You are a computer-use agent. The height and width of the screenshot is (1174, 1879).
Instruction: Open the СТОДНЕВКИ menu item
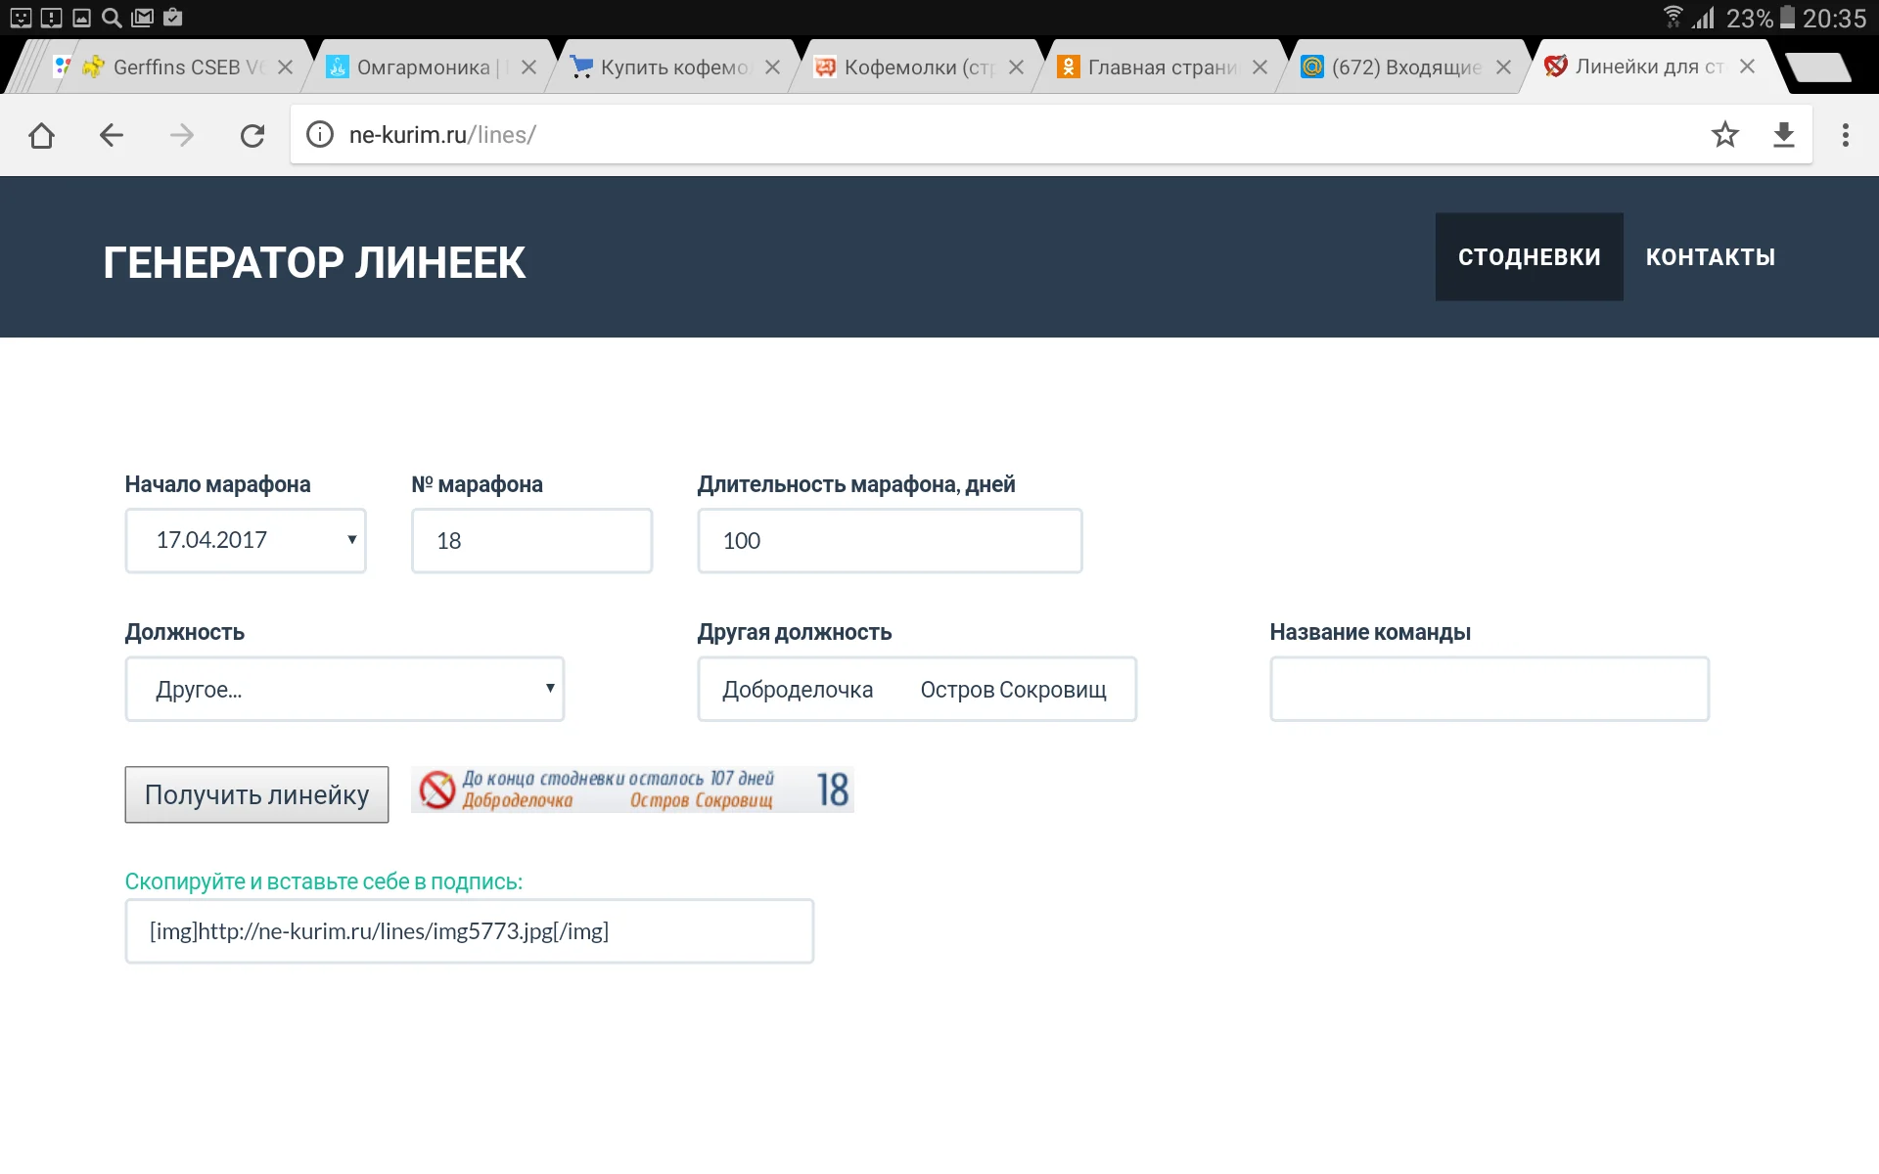[x=1529, y=256]
